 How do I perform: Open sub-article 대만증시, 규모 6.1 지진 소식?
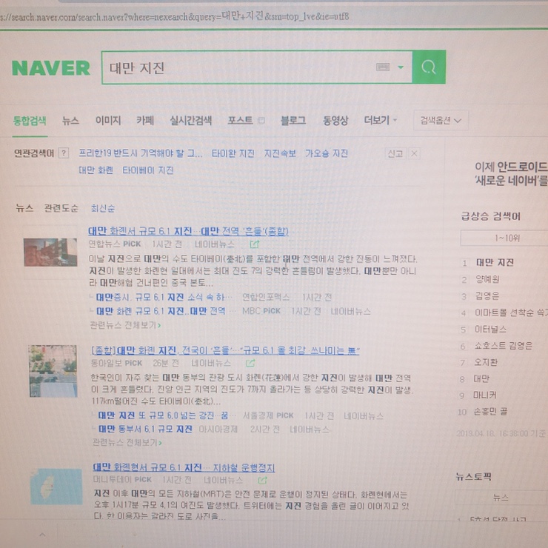point(164,297)
